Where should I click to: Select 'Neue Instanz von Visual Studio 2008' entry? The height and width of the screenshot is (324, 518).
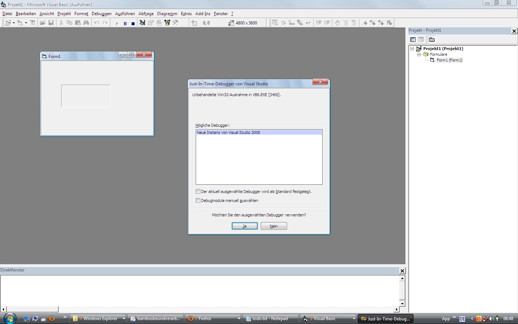(228, 132)
